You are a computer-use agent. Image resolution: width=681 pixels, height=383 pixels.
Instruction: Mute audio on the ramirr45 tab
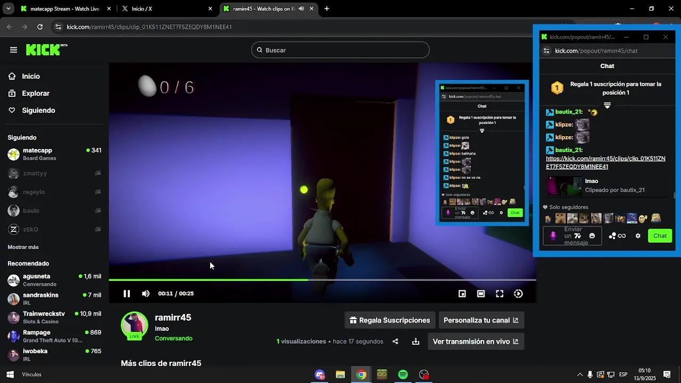[x=301, y=9]
